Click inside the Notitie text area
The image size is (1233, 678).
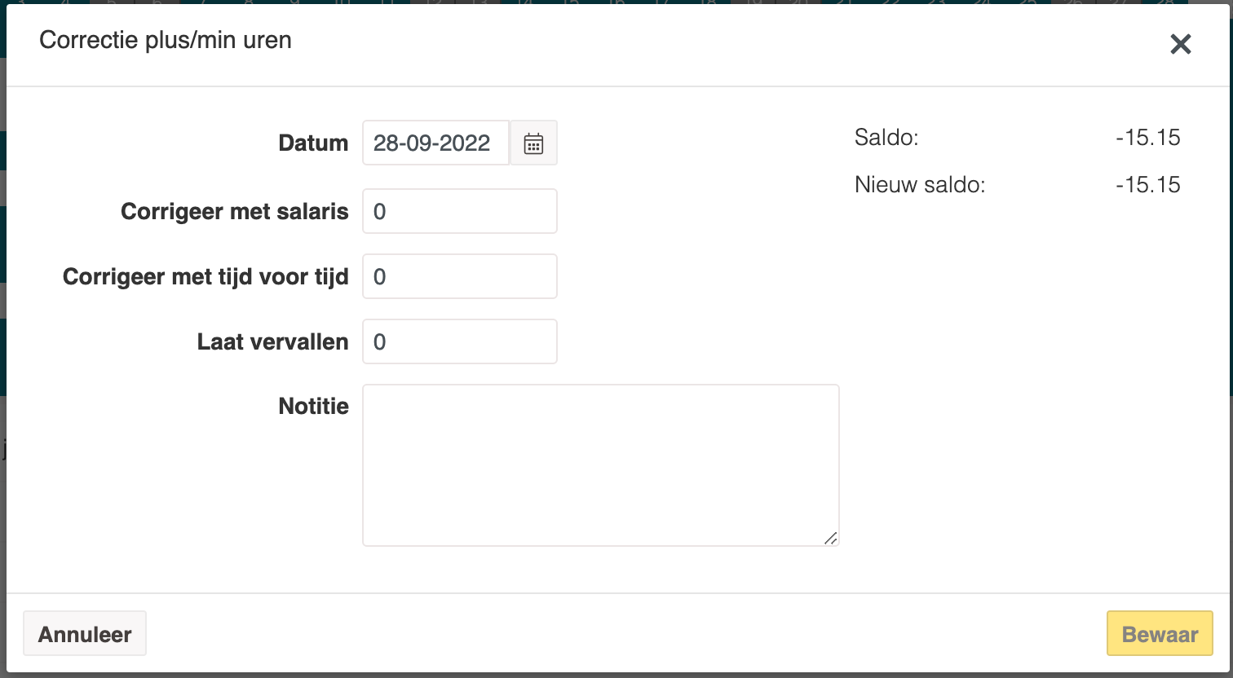[x=601, y=465]
